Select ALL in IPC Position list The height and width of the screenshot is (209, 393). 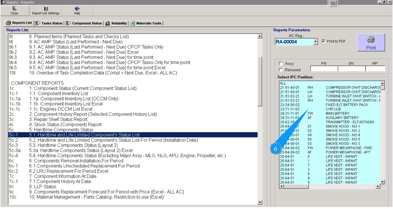click(x=330, y=83)
